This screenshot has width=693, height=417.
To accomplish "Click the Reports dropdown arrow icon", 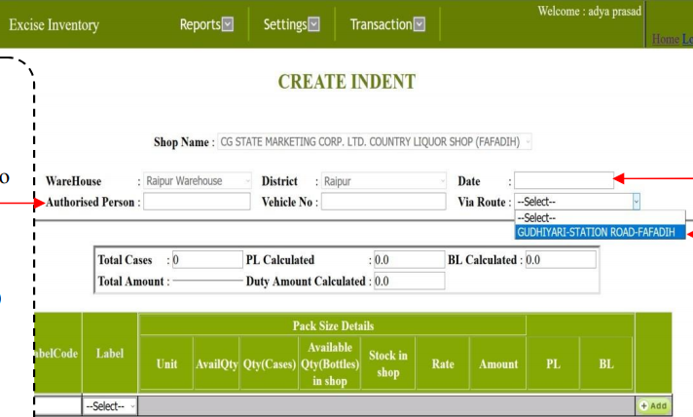I will pos(228,24).
